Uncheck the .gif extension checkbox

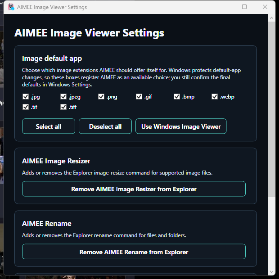[x=139, y=97]
